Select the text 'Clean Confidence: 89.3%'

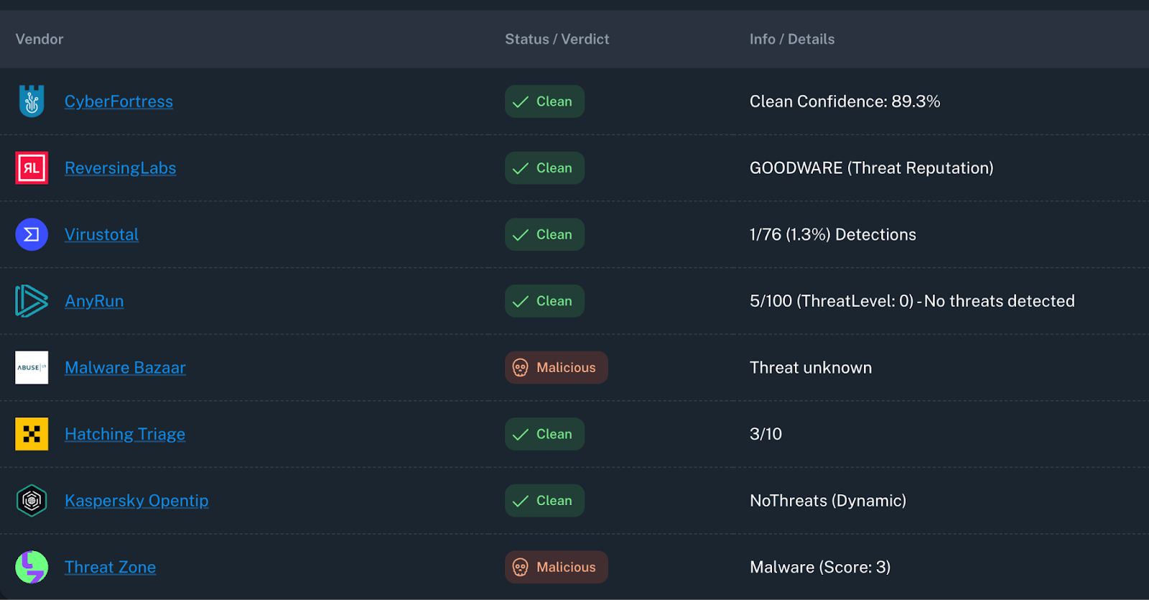tap(845, 101)
